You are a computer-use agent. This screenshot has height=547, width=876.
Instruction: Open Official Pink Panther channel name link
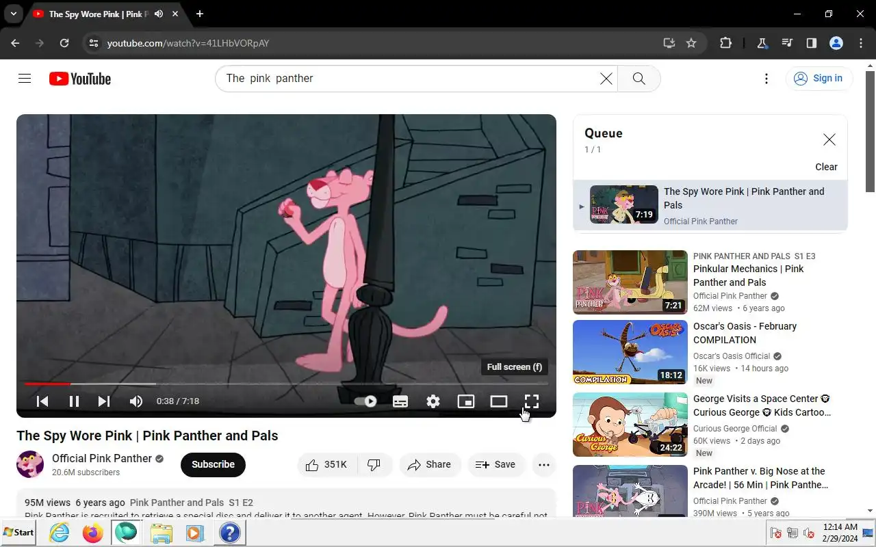102,458
